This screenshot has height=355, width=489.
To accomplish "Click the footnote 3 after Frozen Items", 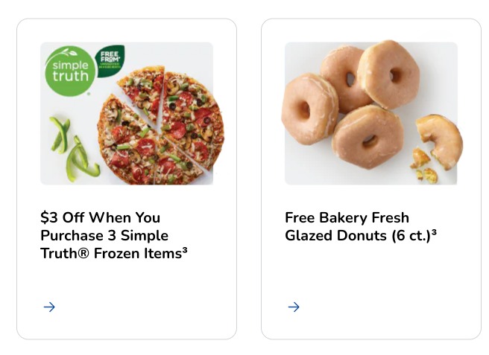I will [185, 249].
